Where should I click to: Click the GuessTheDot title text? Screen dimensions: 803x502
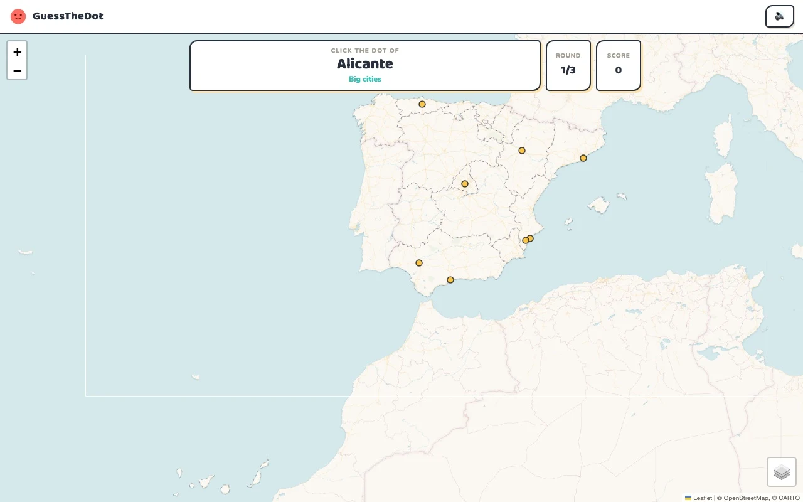coord(68,16)
